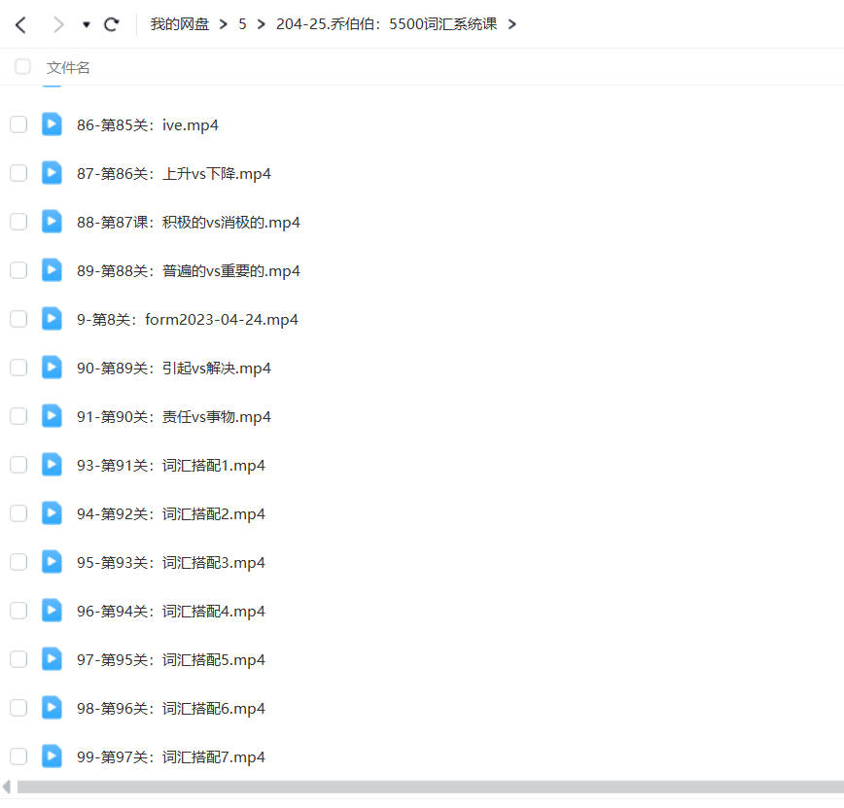Click video icon of 97-第95关：词汇搭配5.mp4
Image resolution: width=844 pixels, height=808 pixels.
coord(52,659)
